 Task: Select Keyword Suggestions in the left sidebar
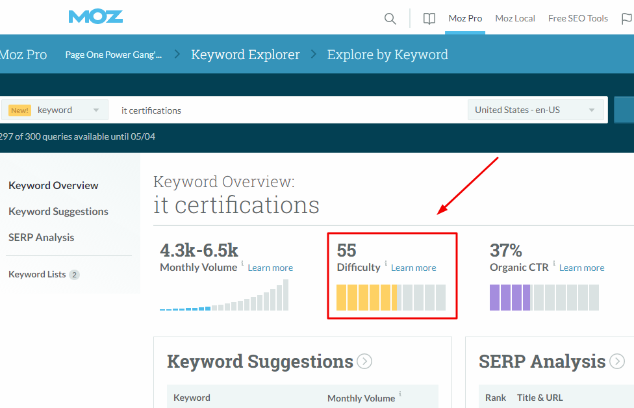click(58, 212)
